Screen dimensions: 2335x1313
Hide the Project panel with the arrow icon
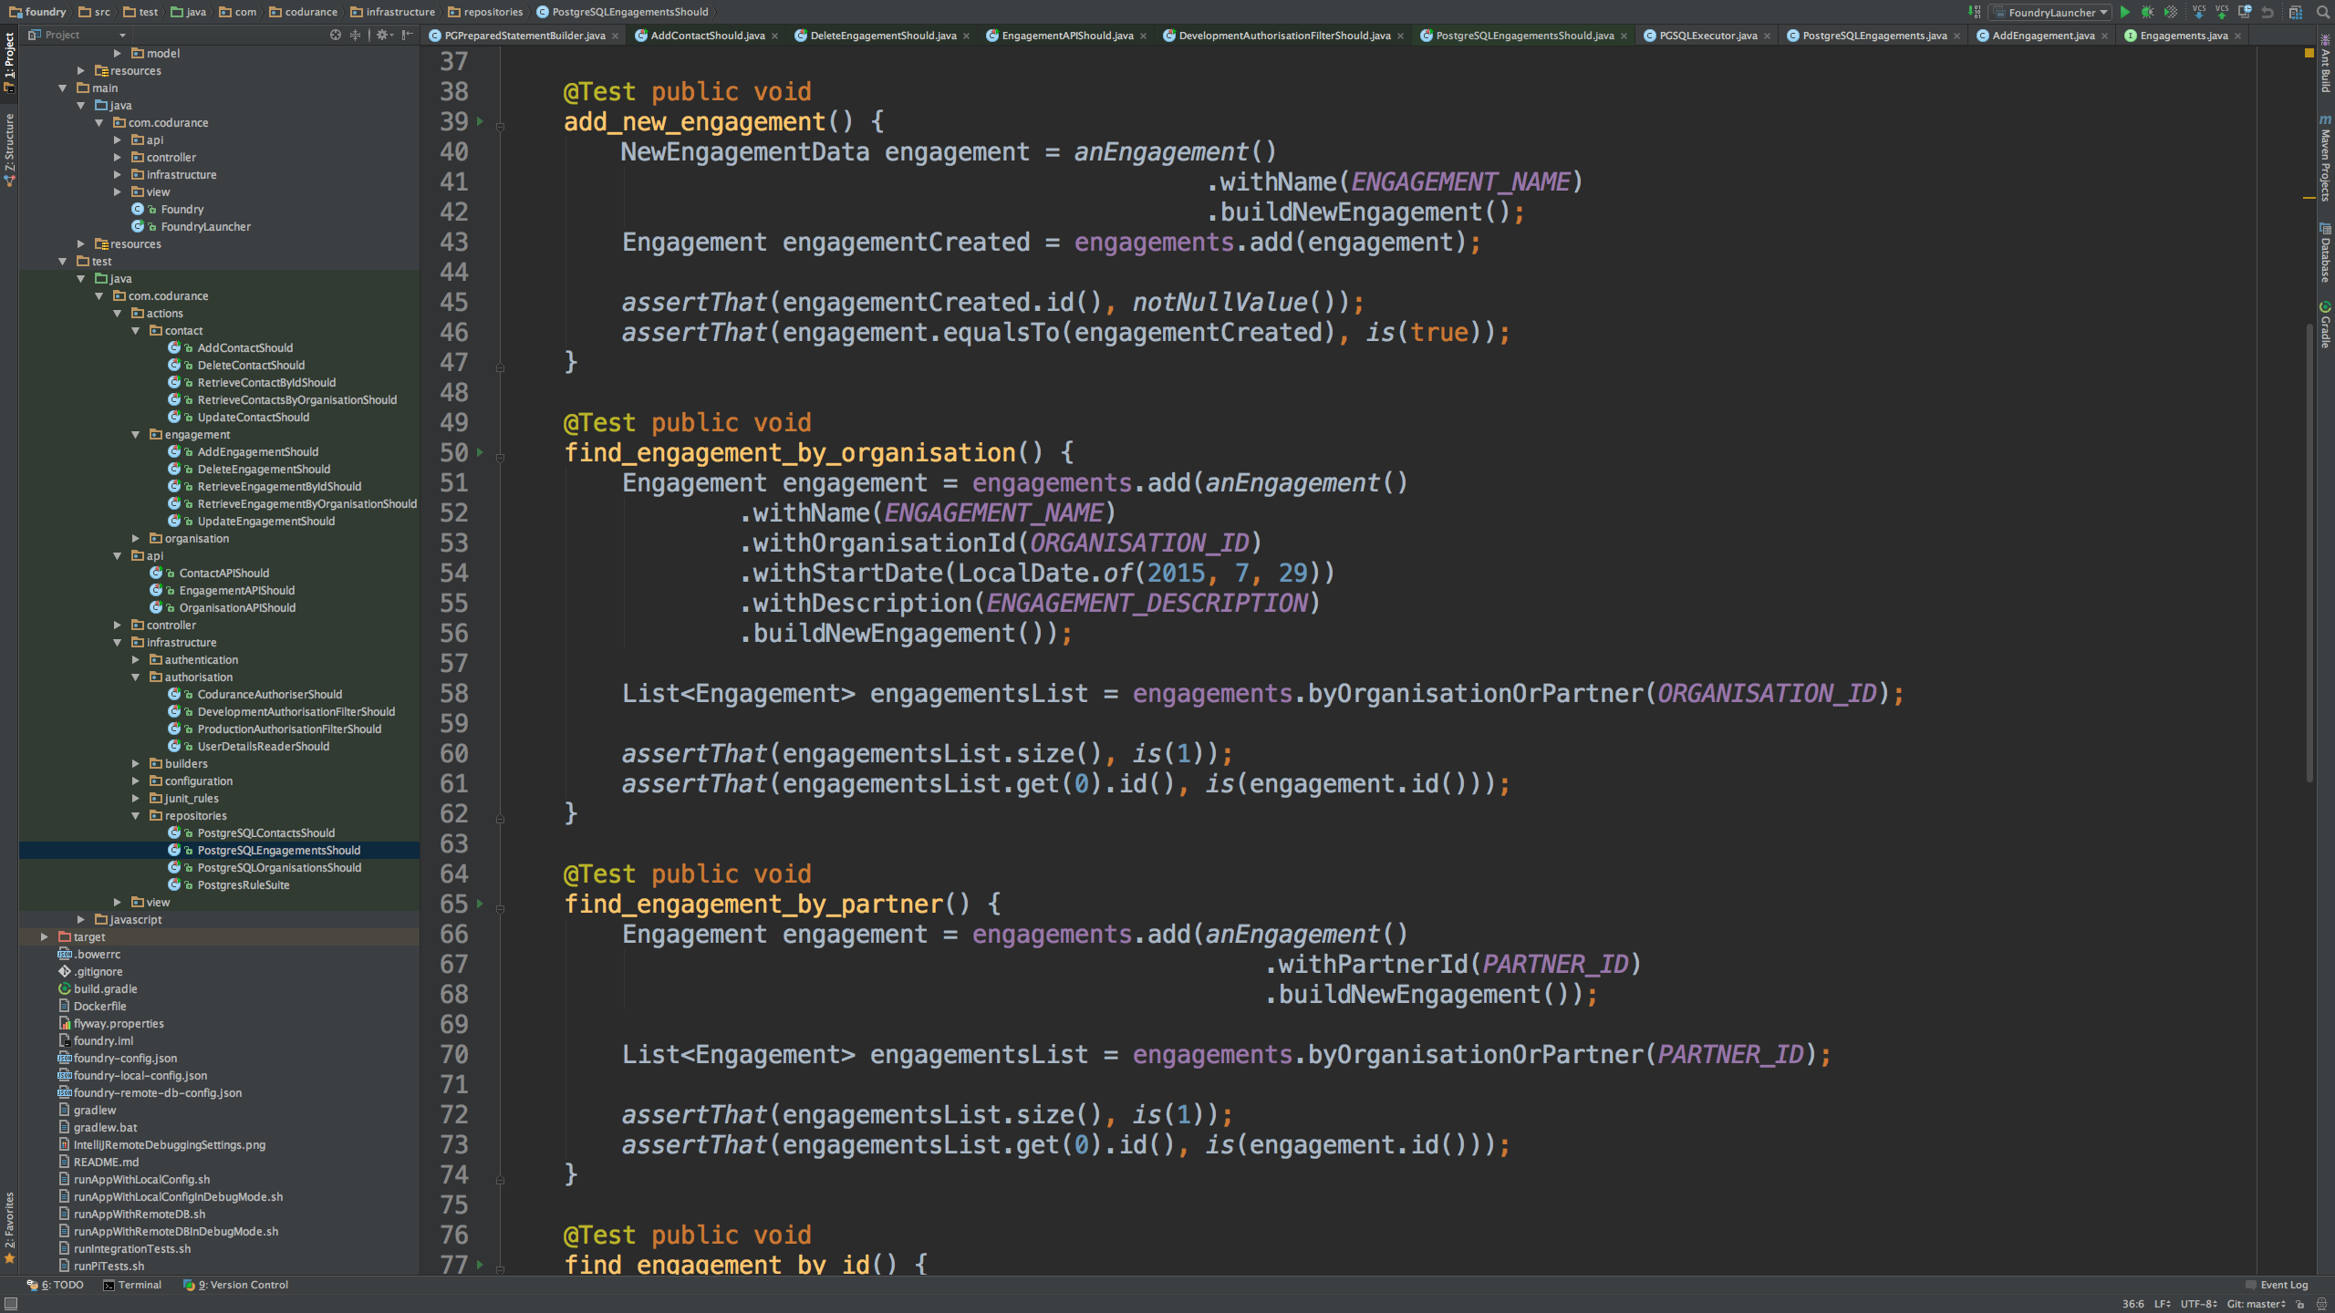coord(407,35)
